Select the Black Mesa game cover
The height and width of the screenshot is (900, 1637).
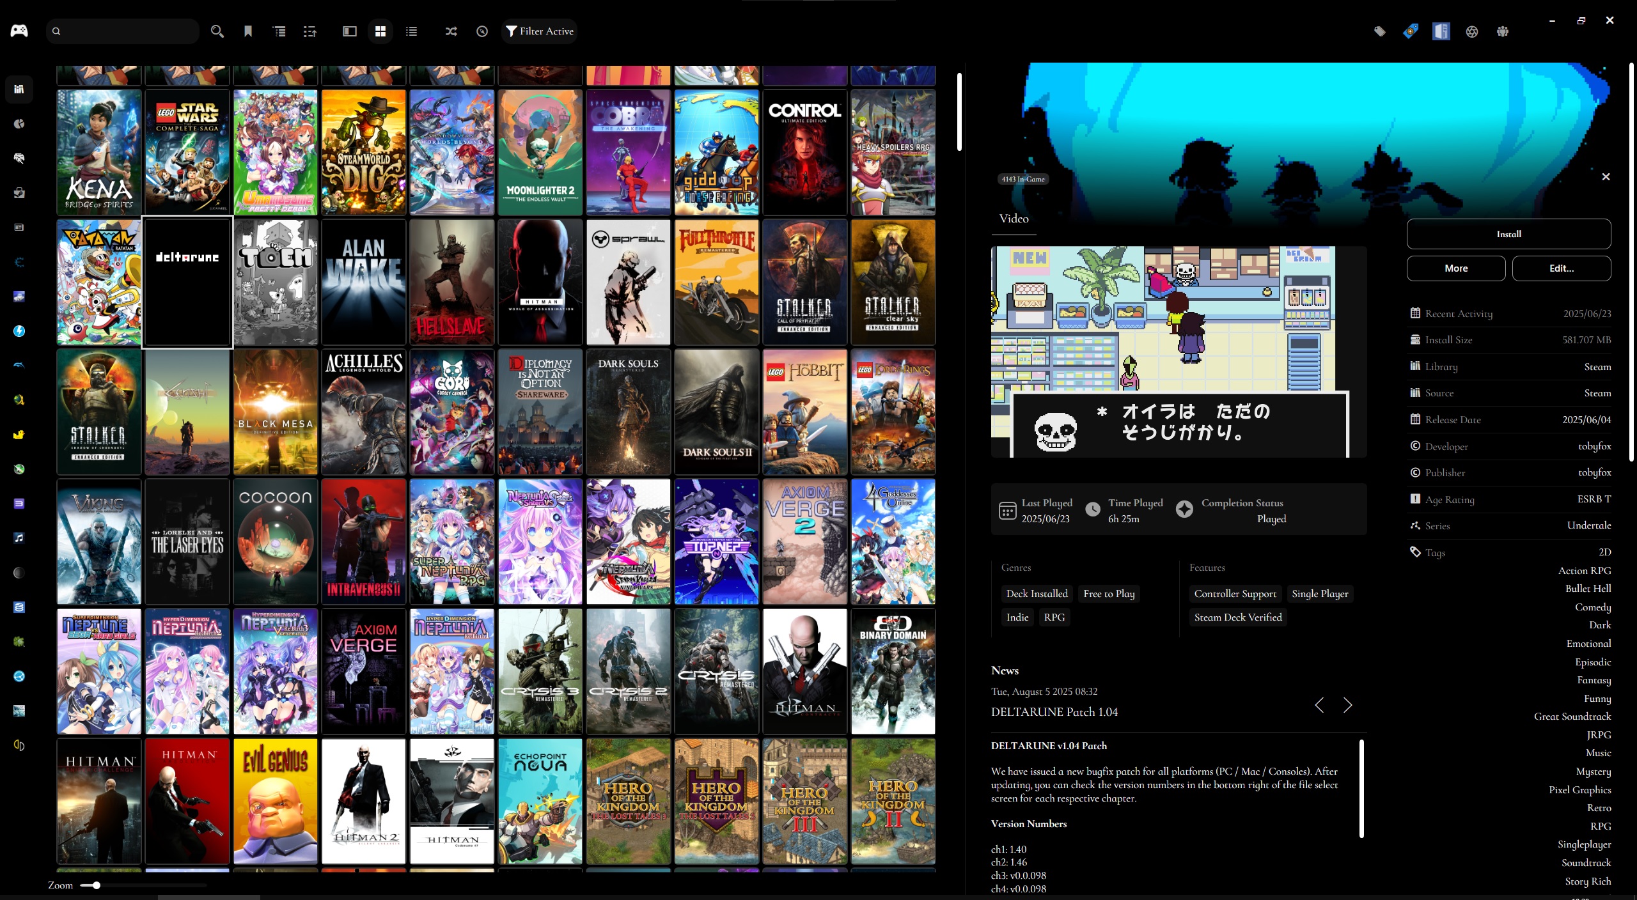[275, 412]
